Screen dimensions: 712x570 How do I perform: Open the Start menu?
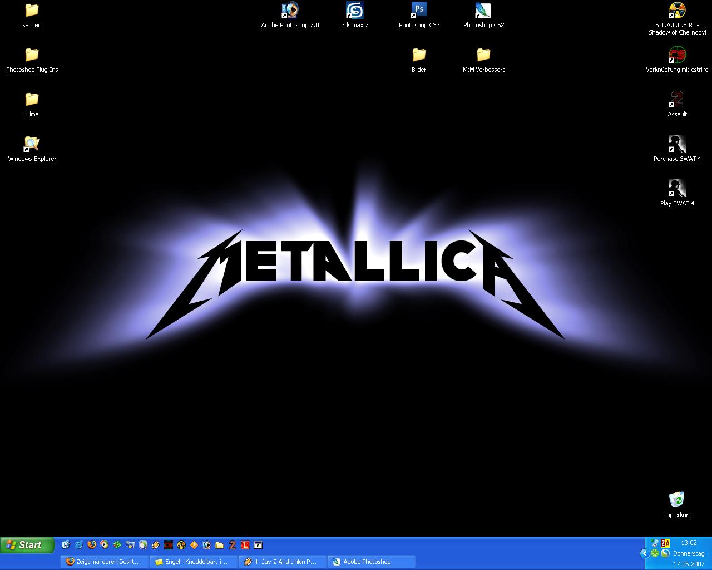[27, 545]
